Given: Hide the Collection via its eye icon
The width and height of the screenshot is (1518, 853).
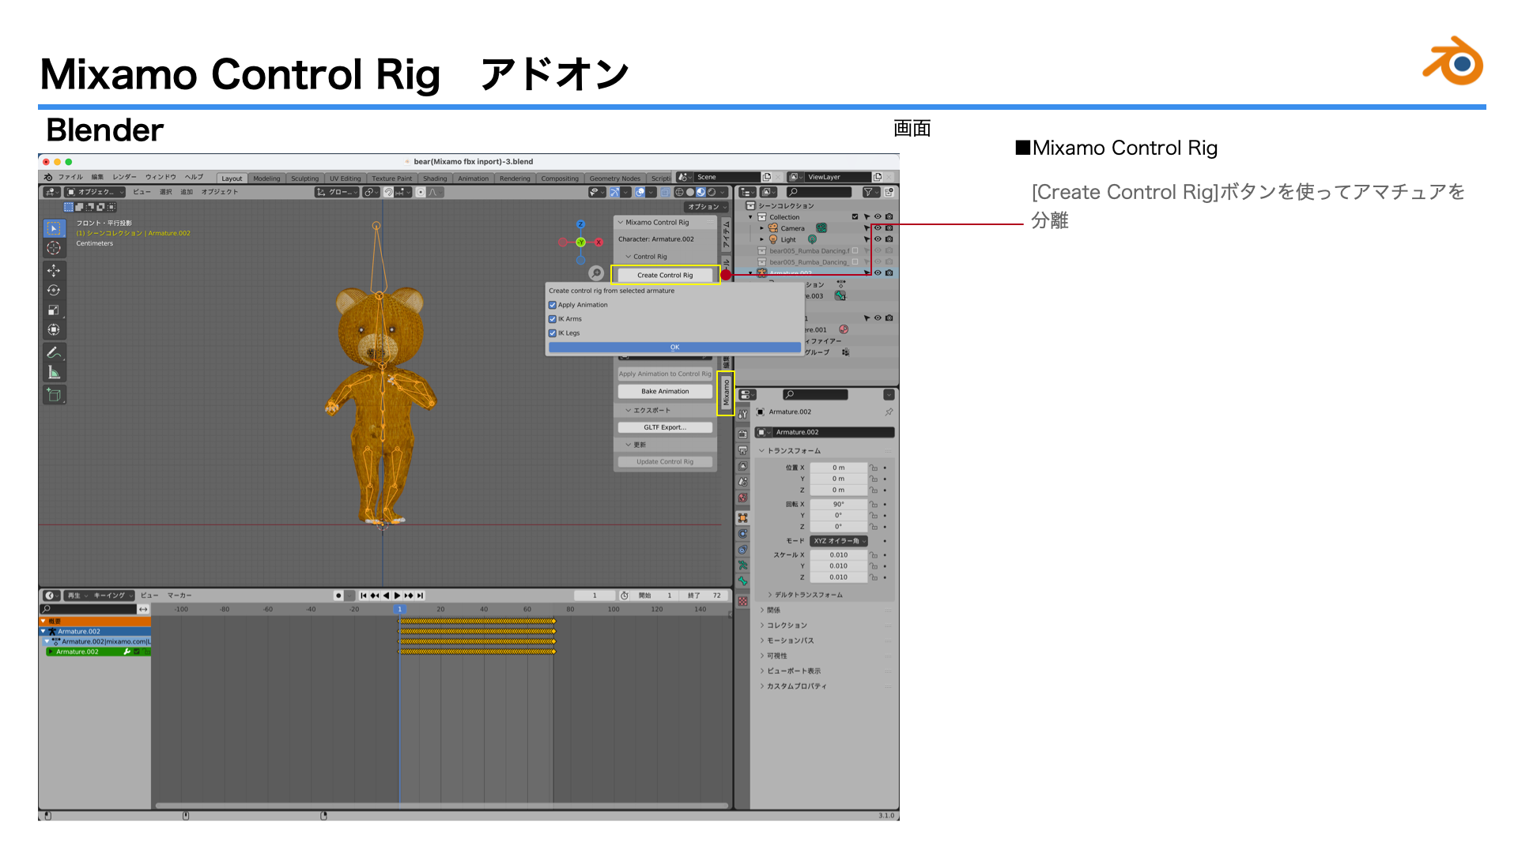Looking at the screenshot, I should pyautogui.click(x=878, y=216).
